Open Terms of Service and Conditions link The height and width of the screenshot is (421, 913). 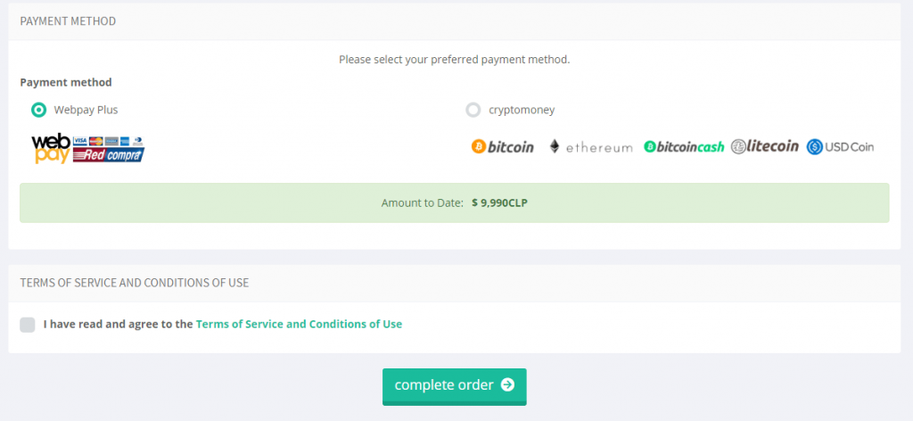(x=299, y=324)
